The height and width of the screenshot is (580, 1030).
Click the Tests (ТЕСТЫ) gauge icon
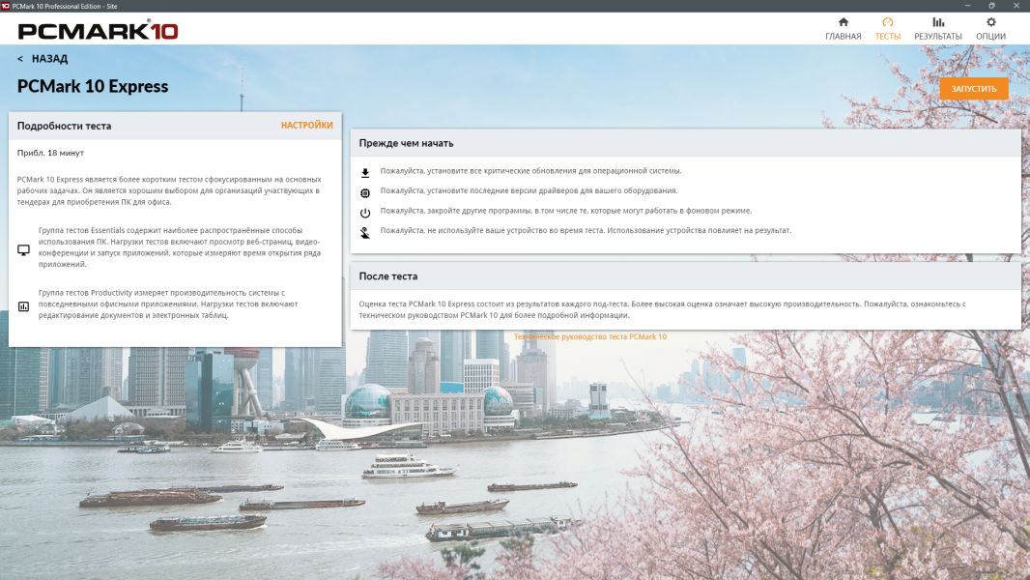coord(887,22)
